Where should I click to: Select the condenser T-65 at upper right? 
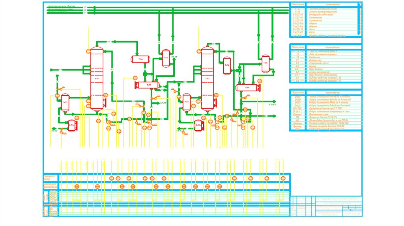[266, 63]
